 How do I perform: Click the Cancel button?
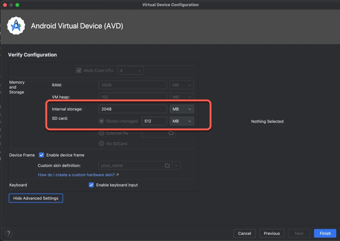tap(245, 233)
